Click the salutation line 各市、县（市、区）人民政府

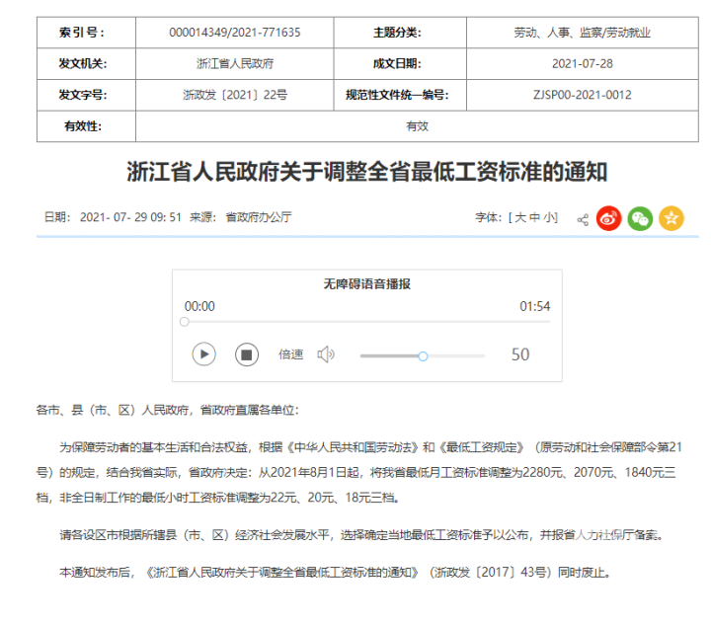click(167, 410)
